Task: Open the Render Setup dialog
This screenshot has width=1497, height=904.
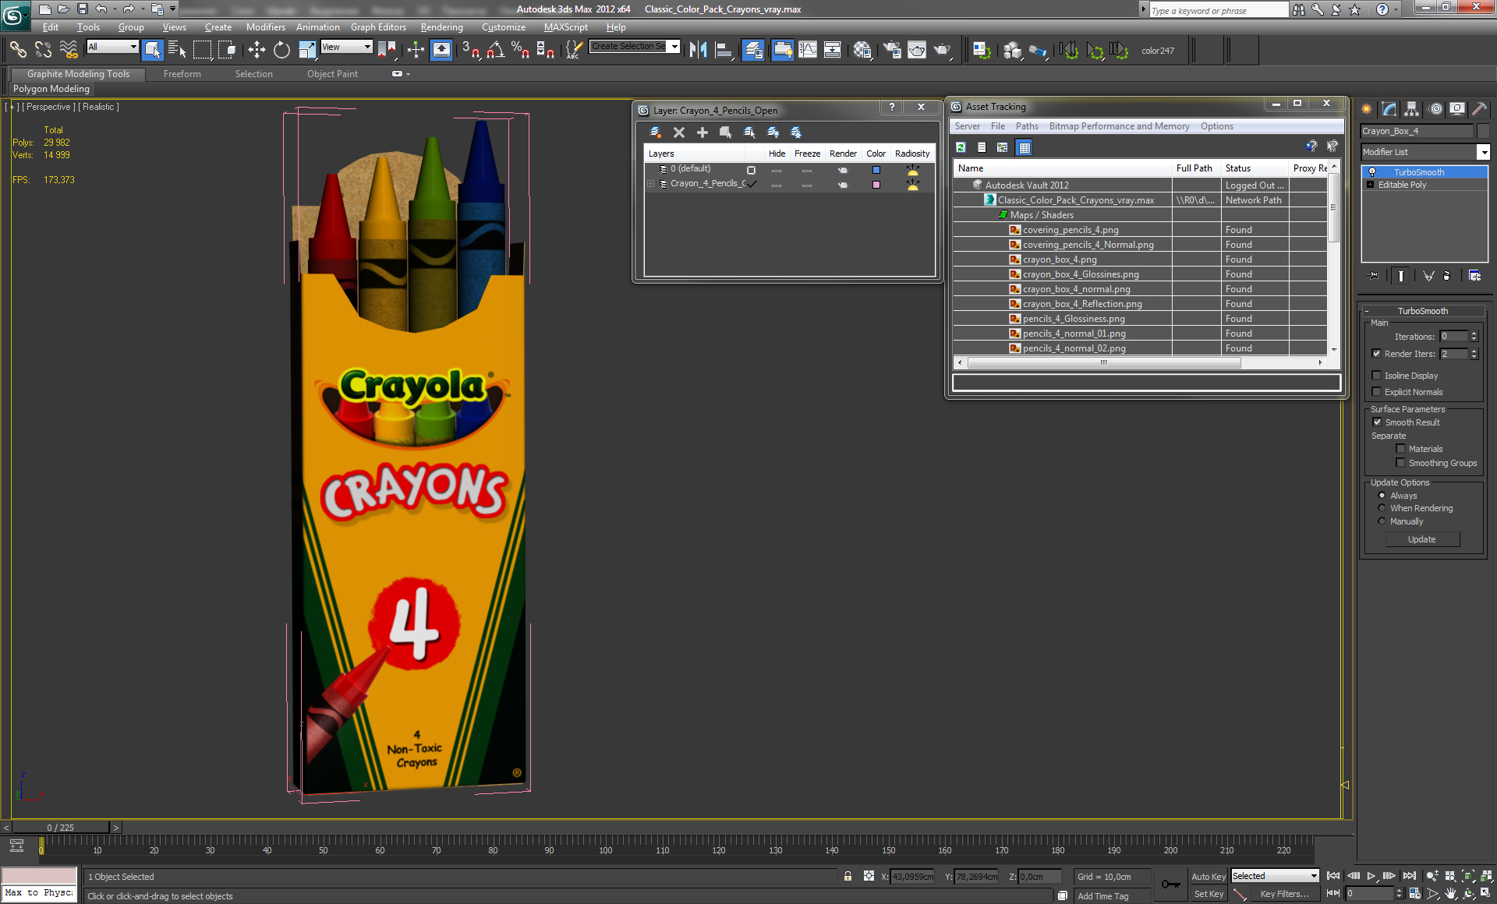Action: pyautogui.click(x=892, y=50)
